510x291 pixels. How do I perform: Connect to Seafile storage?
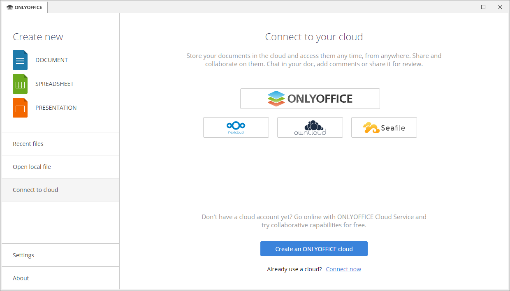tap(384, 127)
